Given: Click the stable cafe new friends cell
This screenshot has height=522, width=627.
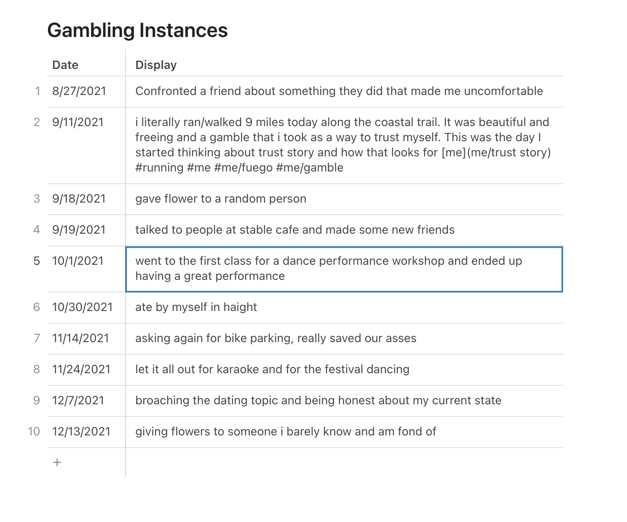Looking at the screenshot, I should point(295,230).
